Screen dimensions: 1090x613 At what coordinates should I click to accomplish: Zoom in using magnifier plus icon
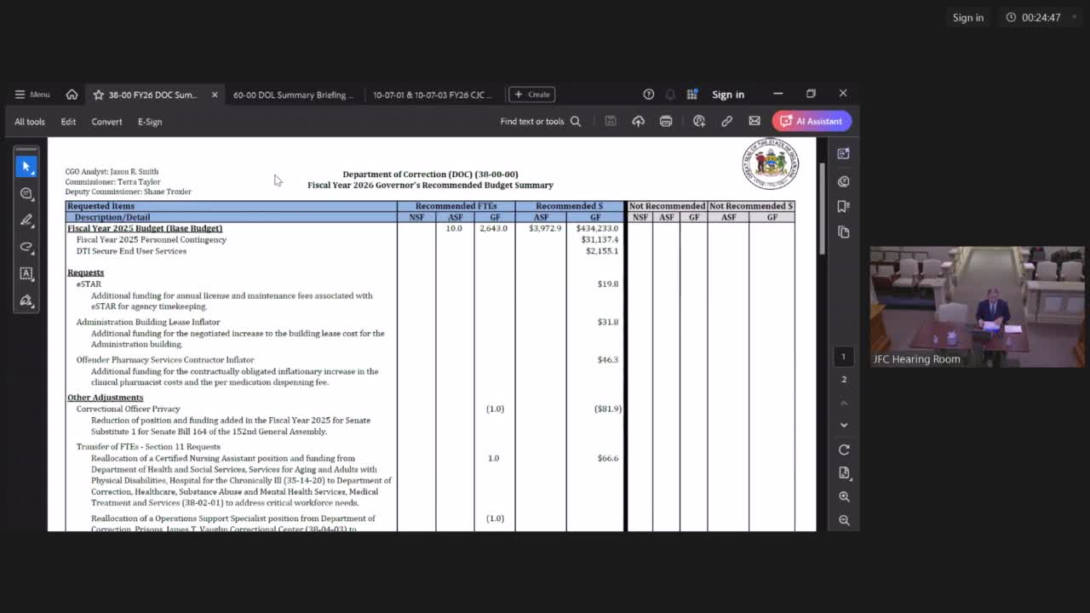point(844,496)
